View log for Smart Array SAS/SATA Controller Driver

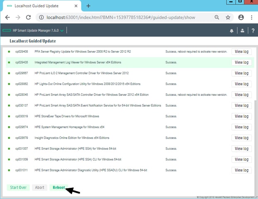(241, 95)
